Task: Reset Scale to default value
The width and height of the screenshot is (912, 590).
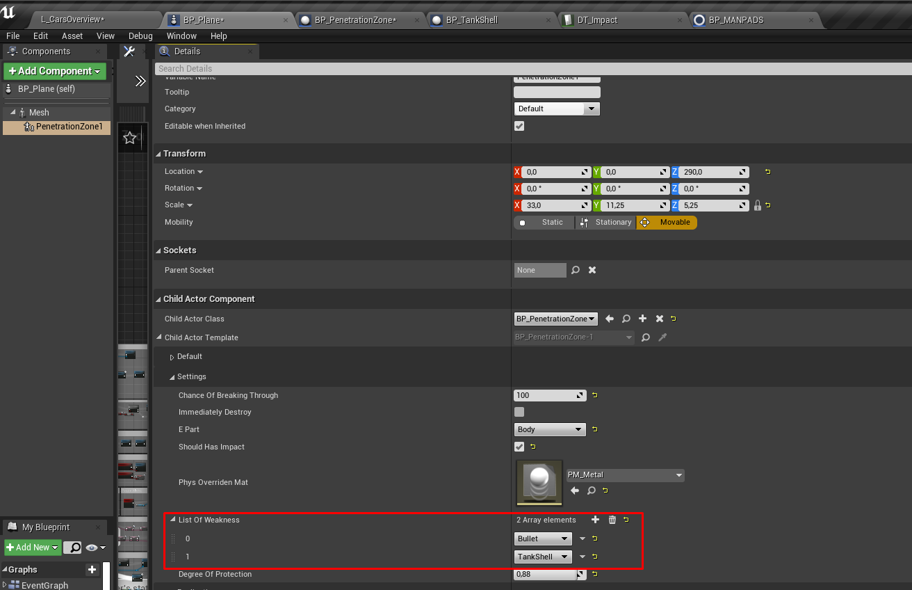Action: pos(767,205)
